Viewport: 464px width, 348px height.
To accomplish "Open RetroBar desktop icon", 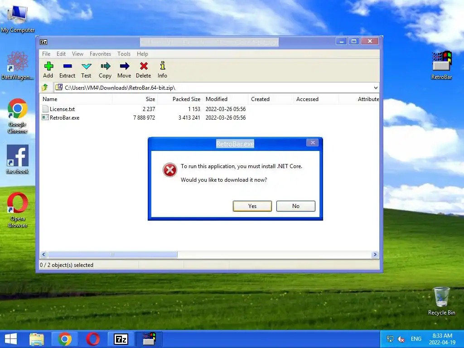I will (x=441, y=66).
